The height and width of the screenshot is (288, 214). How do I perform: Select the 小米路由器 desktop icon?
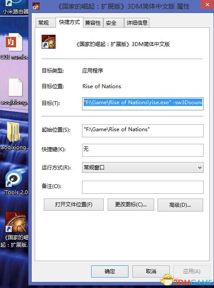pos(16,7)
